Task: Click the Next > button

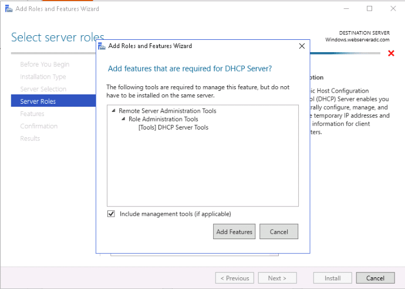Action: 277,278
